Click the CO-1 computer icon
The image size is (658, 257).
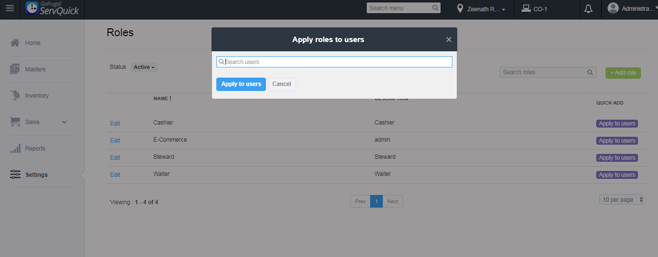pyautogui.click(x=526, y=8)
